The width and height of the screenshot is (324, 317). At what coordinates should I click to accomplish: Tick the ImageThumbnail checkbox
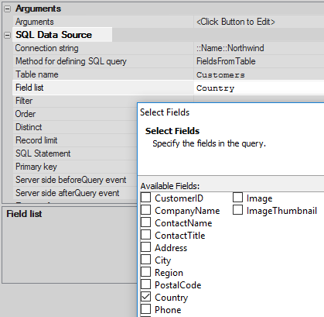(237, 210)
